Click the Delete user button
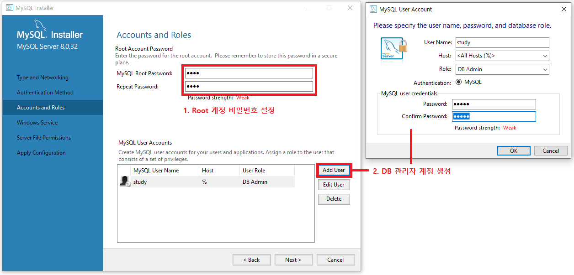This screenshot has width=574, height=275. 334,199
